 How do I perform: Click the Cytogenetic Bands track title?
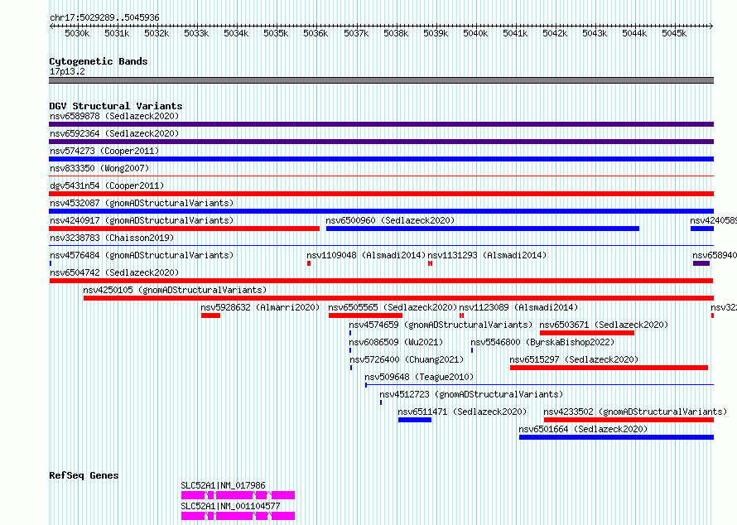point(99,61)
